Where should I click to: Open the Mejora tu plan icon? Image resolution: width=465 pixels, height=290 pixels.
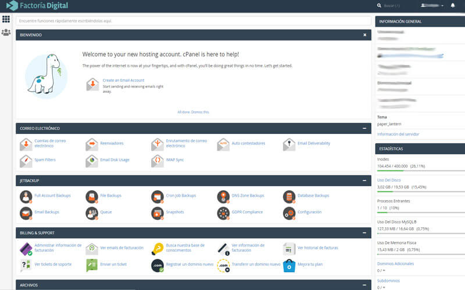point(289,266)
